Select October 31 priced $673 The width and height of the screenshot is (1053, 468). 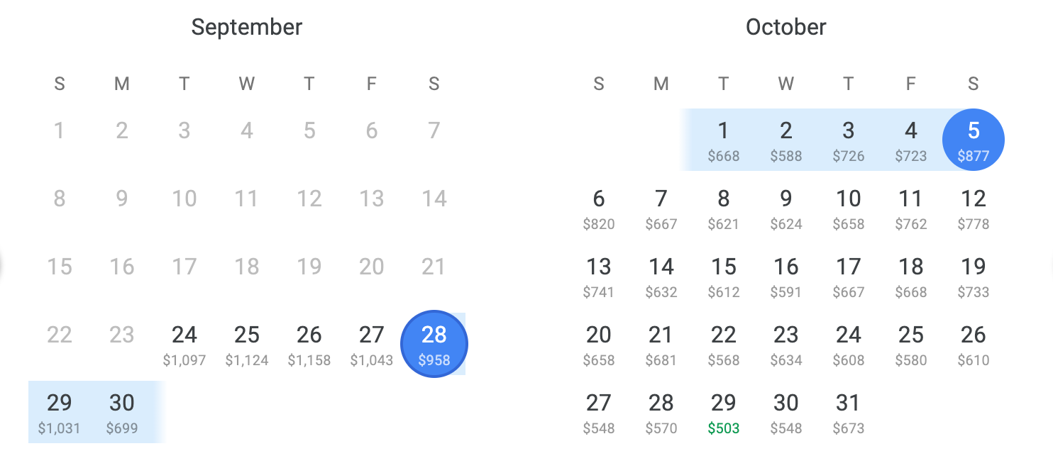tap(849, 412)
